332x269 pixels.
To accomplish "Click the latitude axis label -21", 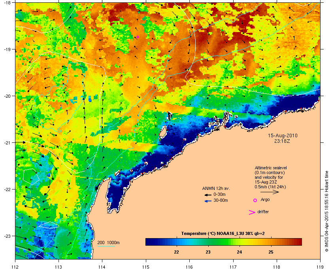I will click(7, 143).
